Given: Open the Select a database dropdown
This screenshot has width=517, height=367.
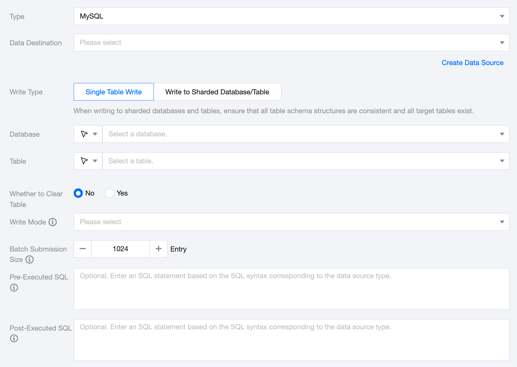Looking at the screenshot, I should point(305,134).
